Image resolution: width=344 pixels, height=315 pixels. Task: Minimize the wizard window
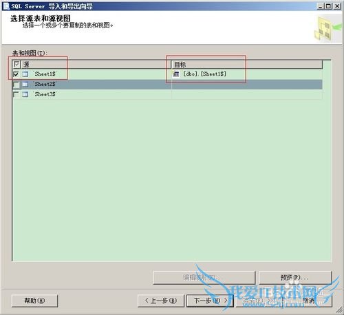point(321,6)
